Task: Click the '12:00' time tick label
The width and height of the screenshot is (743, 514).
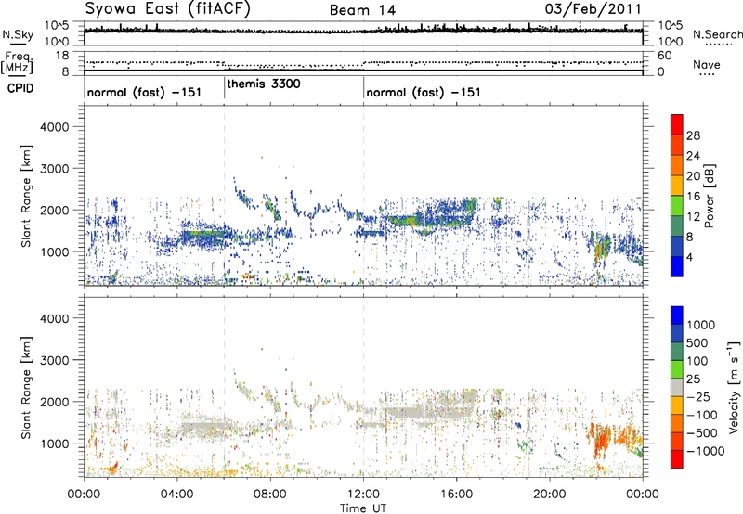Action: point(363,495)
